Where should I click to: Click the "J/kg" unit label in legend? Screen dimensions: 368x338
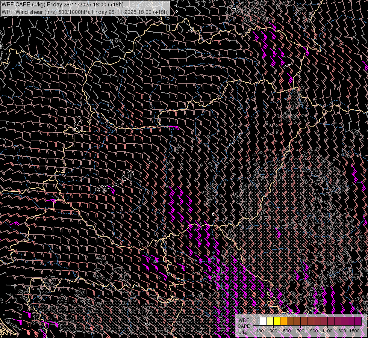(x=244, y=332)
